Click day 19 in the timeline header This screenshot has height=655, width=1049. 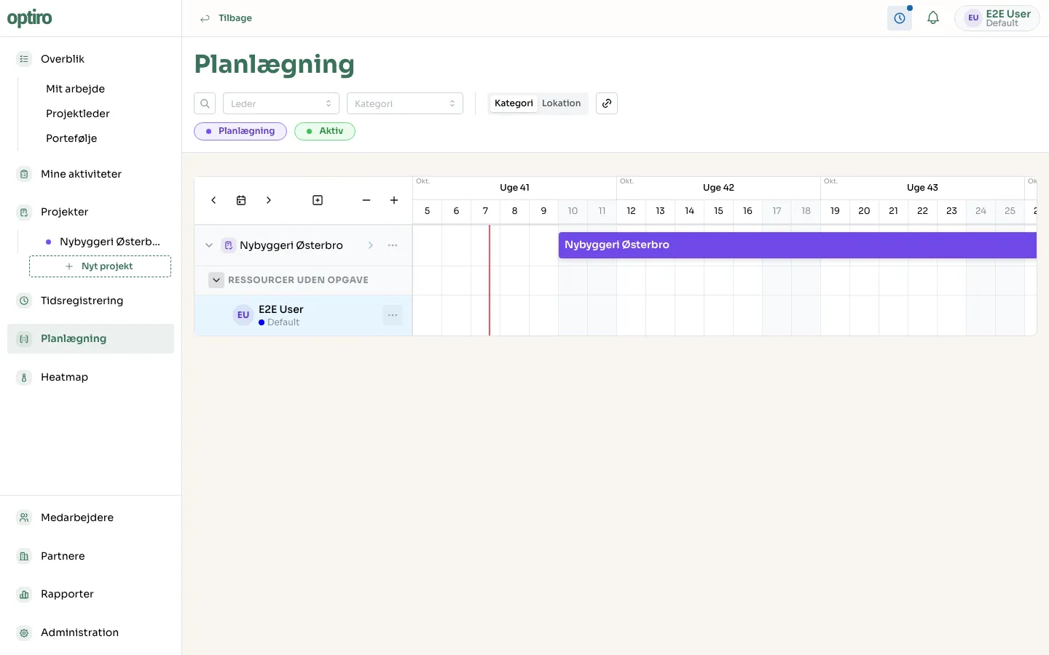(835, 211)
